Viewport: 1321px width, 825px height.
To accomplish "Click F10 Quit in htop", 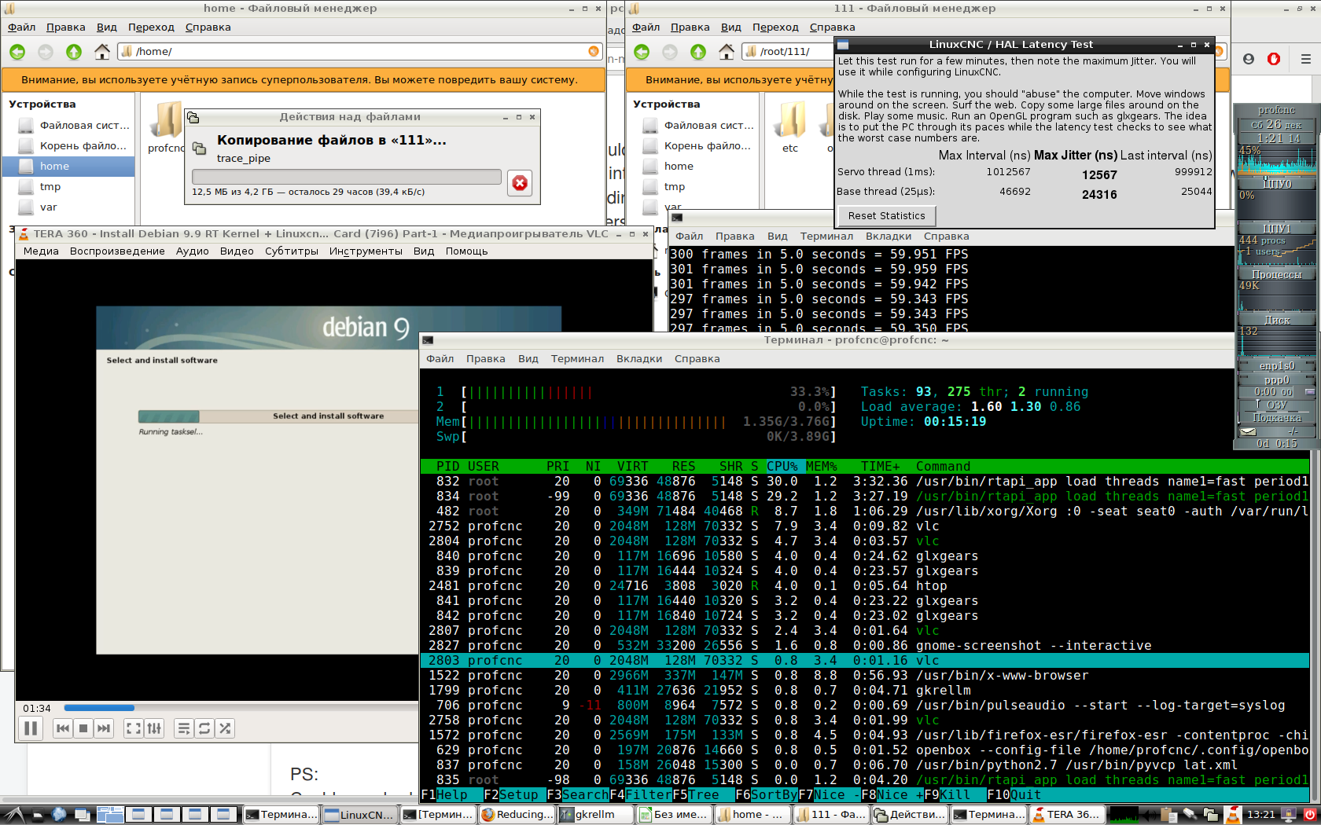I will [x=1014, y=795].
